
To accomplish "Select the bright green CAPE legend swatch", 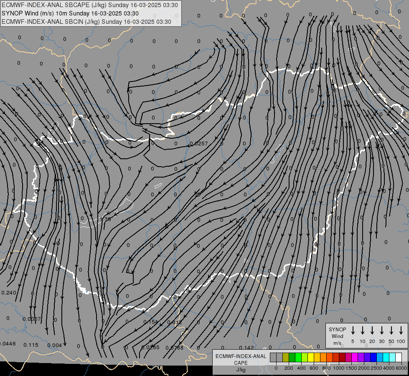I will [298, 357].
